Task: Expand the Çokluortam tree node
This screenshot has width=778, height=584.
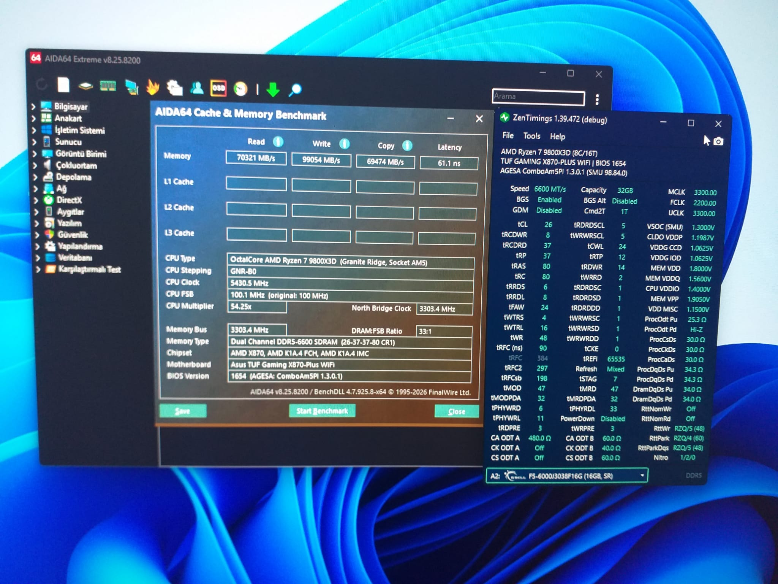Action: tap(35, 165)
